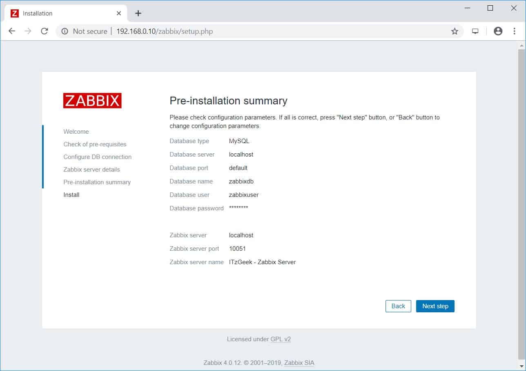Click the ZABBIX logo
The height and width of the screenshot is (371, 526).
pyautogui.click(x=92, y=101)
